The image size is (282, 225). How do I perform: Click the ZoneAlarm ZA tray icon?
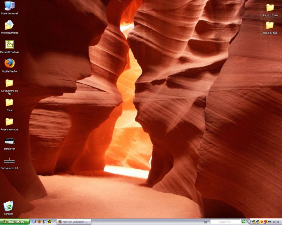click(265, 222)
